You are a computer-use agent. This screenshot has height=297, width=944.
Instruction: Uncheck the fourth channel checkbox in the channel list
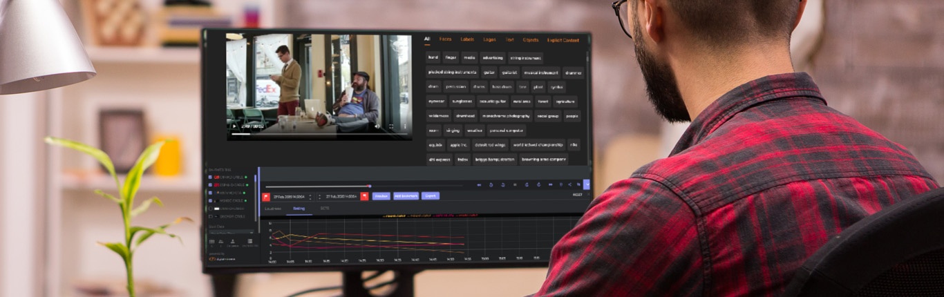coord(210,200)
